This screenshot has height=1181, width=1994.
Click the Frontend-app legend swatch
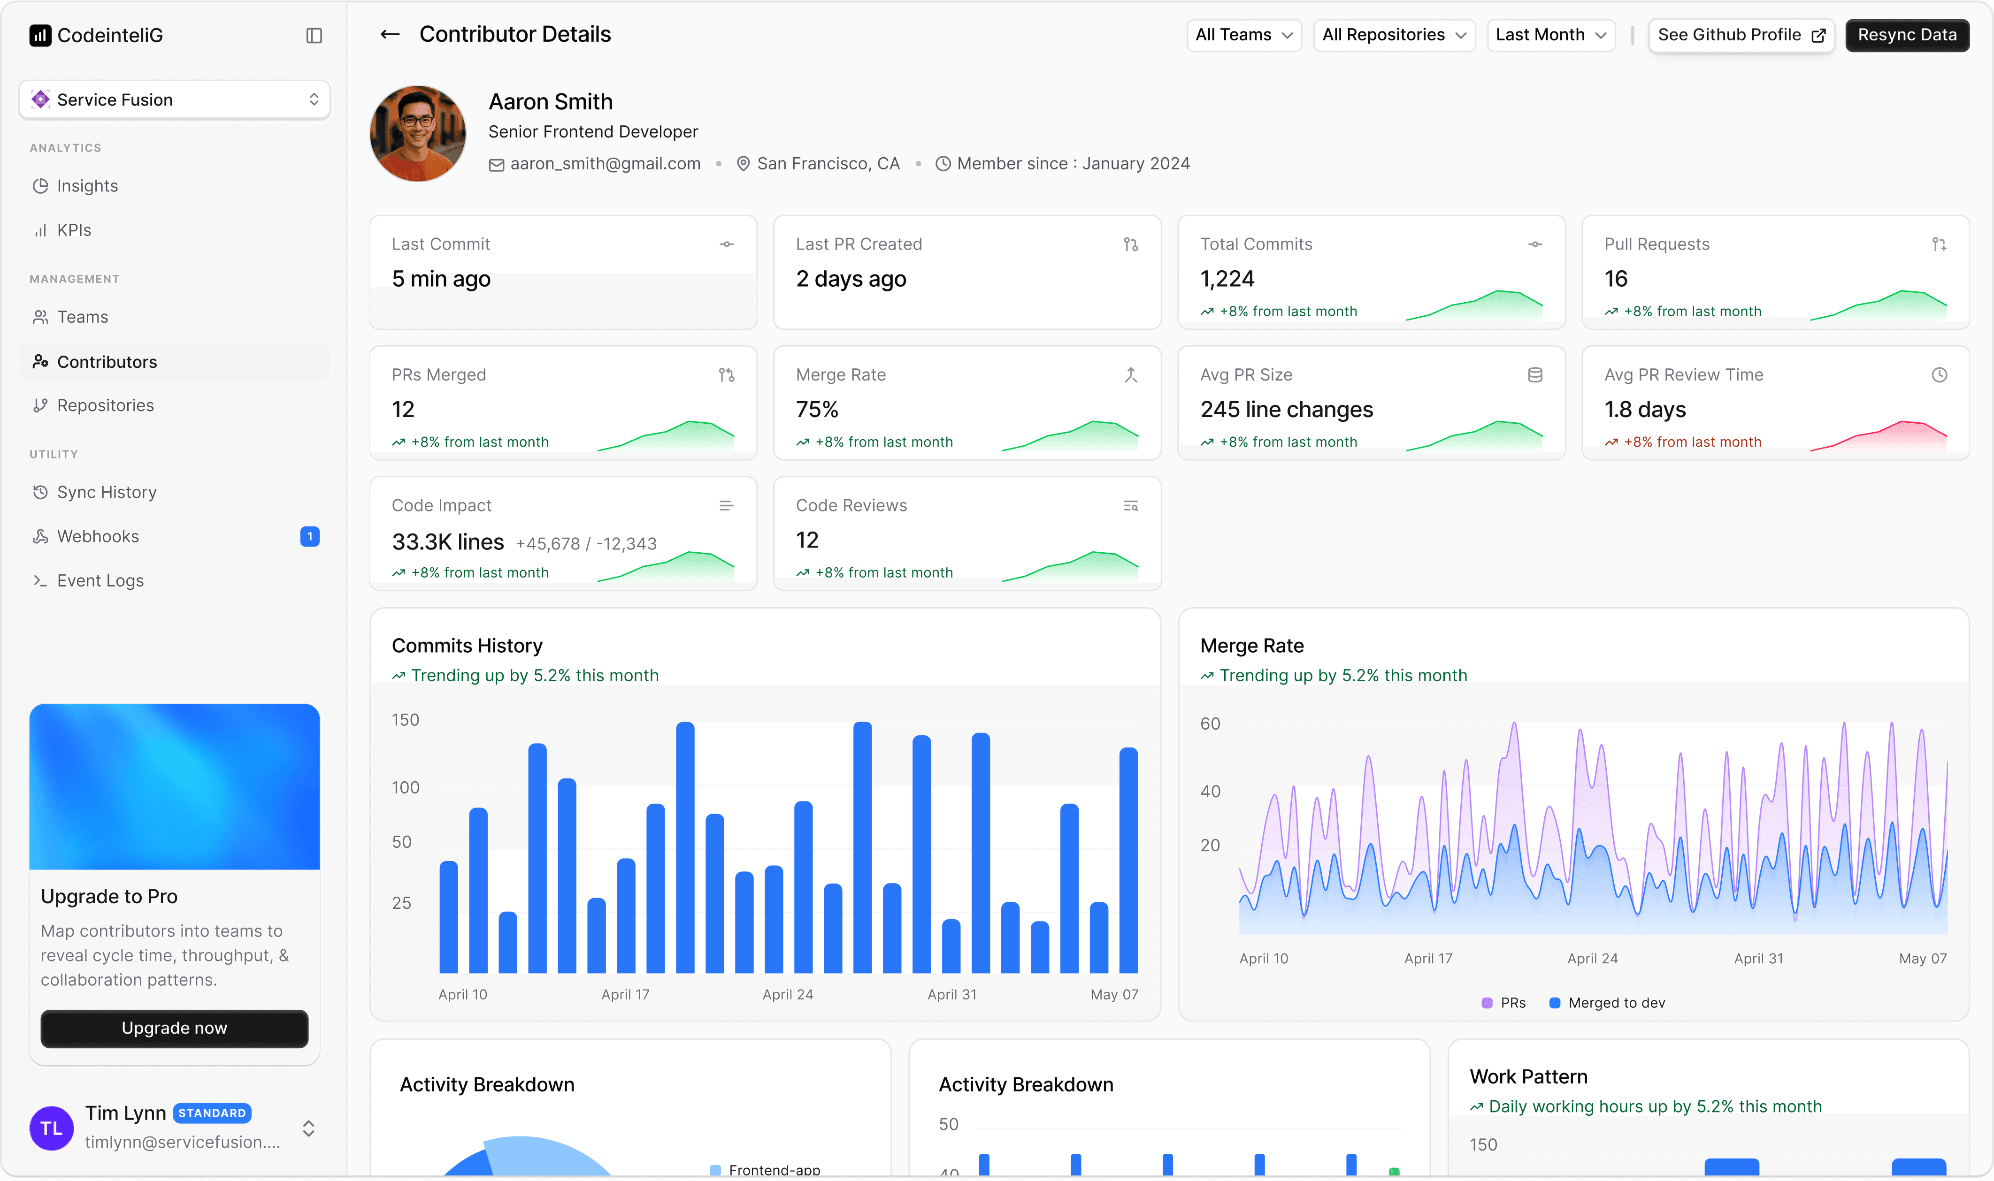pyautogui.click(x=715, y=1170)
